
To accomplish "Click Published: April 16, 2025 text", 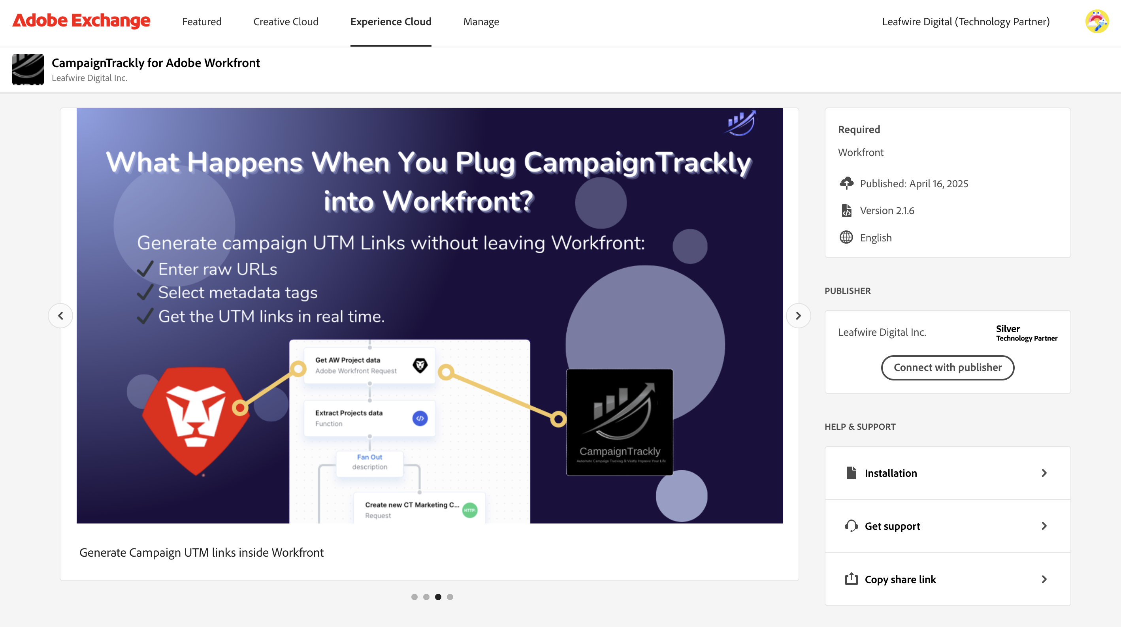I will (x=914, y=184).
